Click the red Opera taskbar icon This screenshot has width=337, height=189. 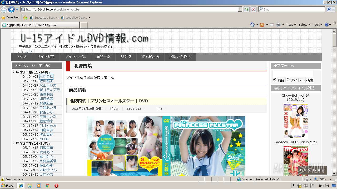coord(56,186)
